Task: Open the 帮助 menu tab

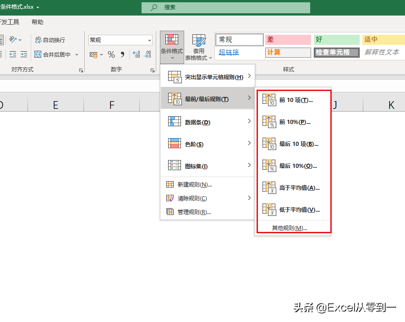Action: (37, 21)
